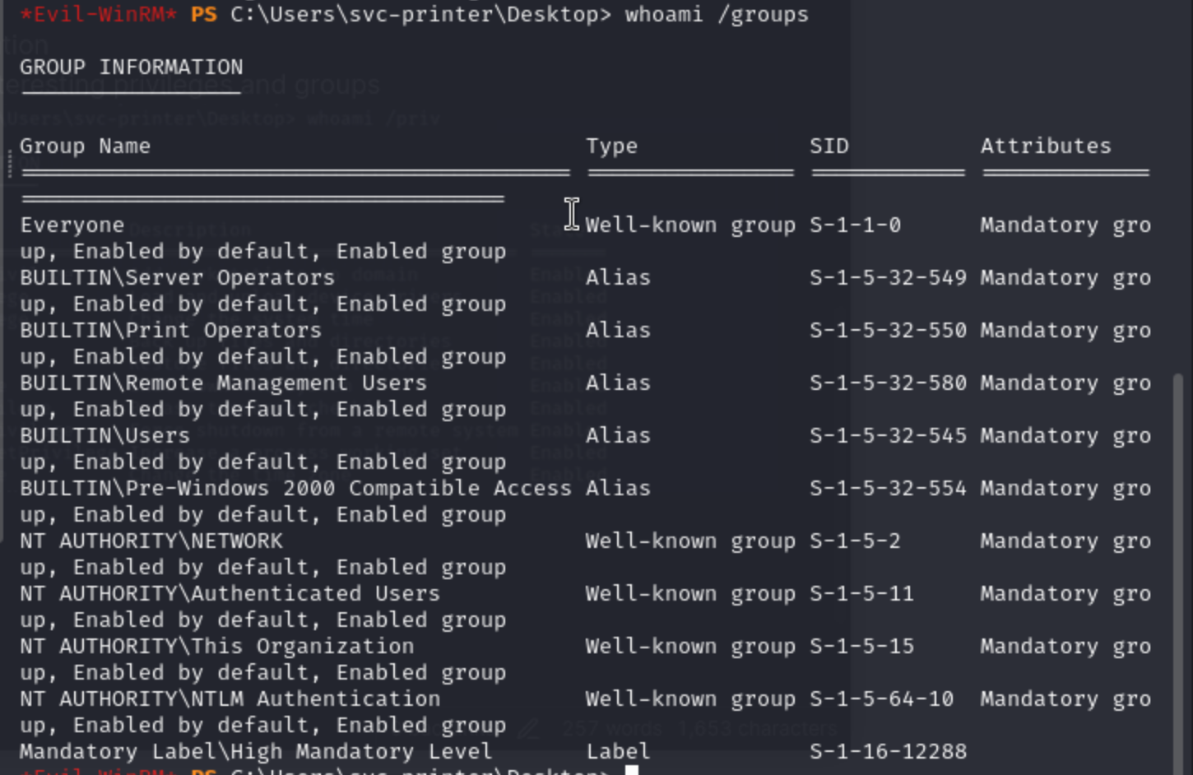Click the BUILTIN\Remote Management Users row

(x=223, y=383)
